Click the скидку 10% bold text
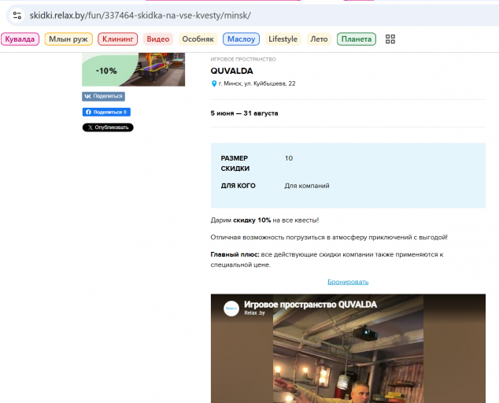This screenshot has width=499, height=403. pyautogui.click(x=252, y=220)
